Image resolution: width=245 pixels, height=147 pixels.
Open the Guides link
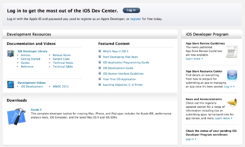click(25, 62)
